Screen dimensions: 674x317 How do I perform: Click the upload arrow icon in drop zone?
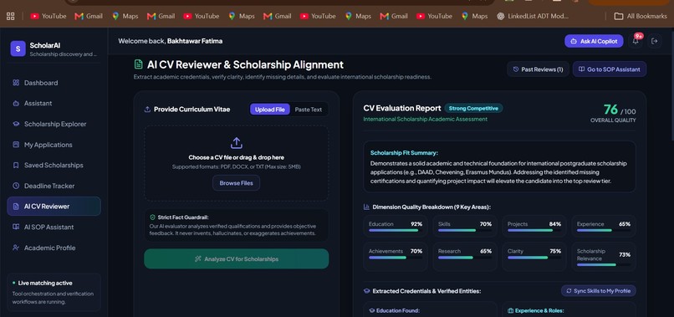(x=237, y=143)
